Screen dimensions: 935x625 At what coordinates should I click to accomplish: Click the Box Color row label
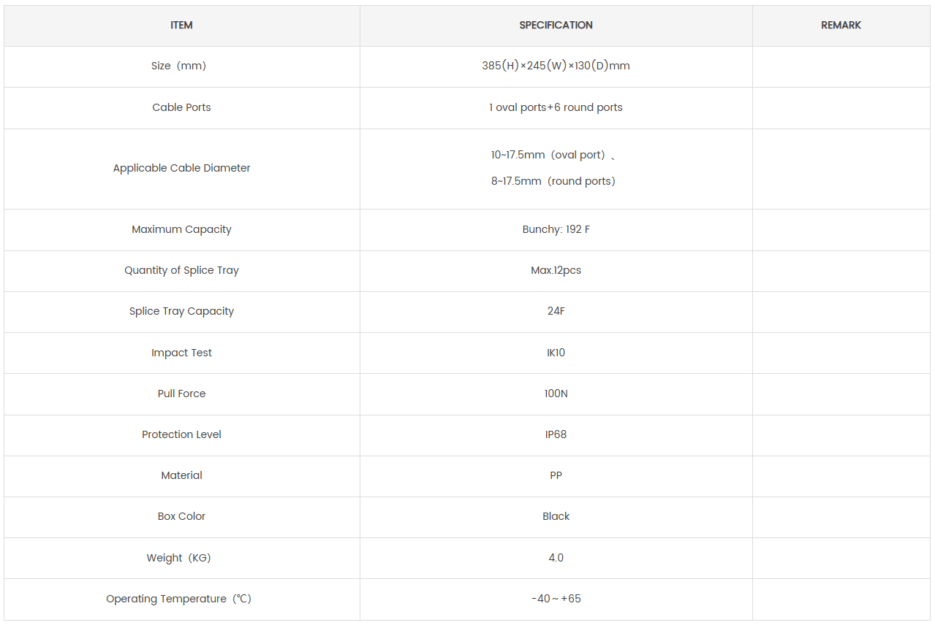pos(181,516)
